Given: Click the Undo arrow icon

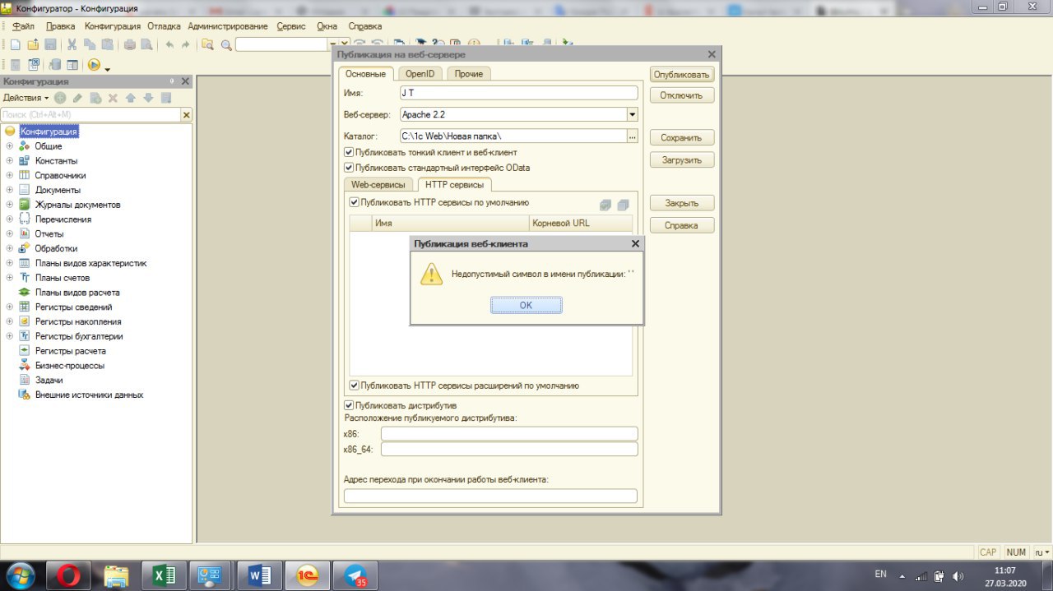Looking at the screenshot, I should pyautogui.click(x=169, y=44).
